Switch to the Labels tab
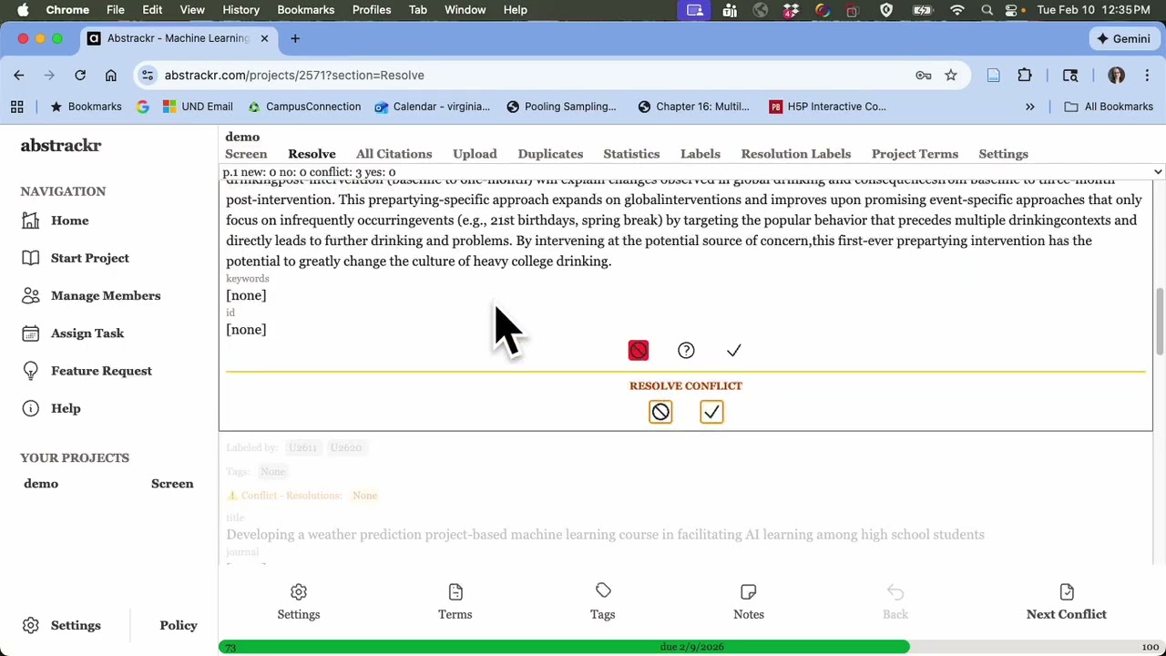This screenshot has width=1166, height=656. 700,154
